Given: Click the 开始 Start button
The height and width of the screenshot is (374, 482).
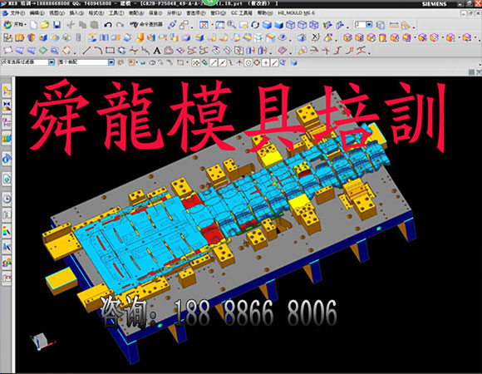Looking at the screenshot, I should [x=15, y=25].
